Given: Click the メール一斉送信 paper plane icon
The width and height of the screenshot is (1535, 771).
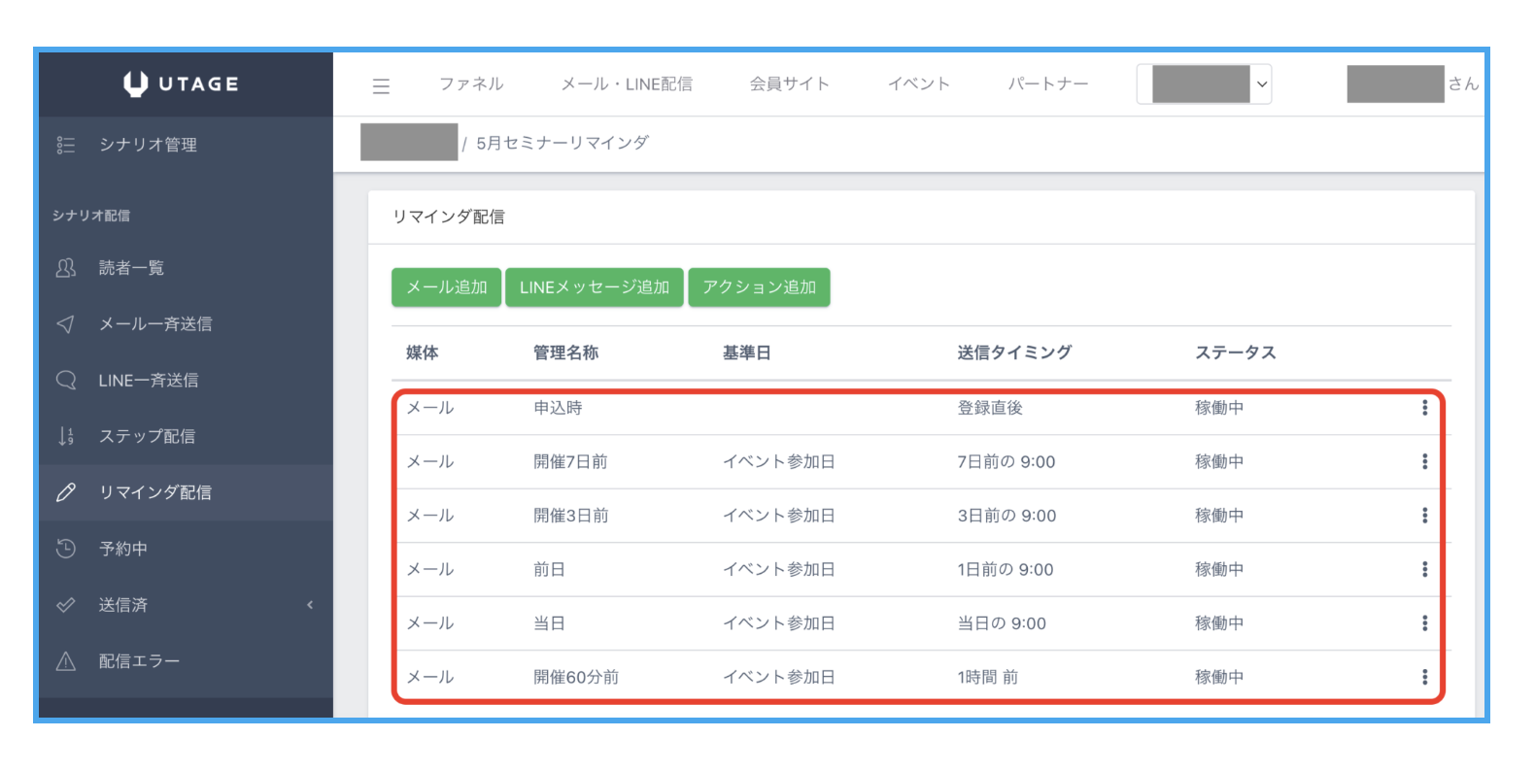Looking at the screenshot, I should (66, 324).
